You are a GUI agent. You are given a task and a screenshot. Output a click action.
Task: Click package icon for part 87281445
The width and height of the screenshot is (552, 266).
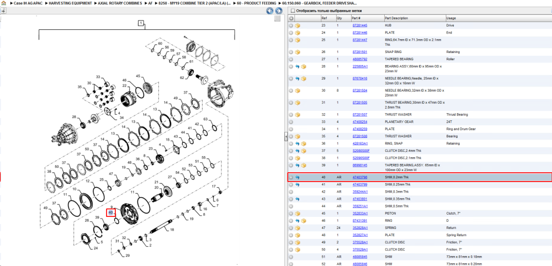[298, 26]
